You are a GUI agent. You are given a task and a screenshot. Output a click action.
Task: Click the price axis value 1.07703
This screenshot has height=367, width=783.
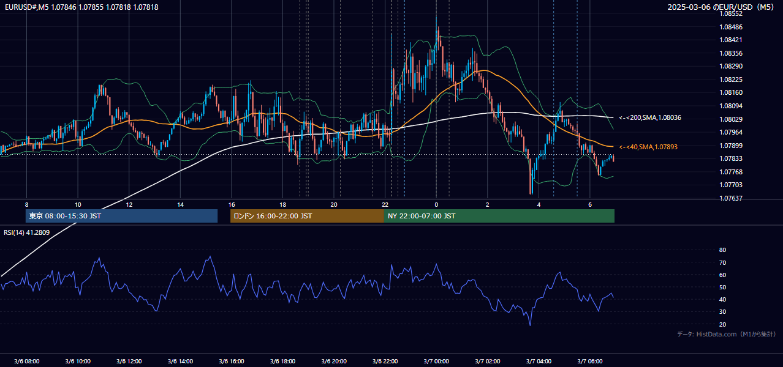[x=732, y=185]
